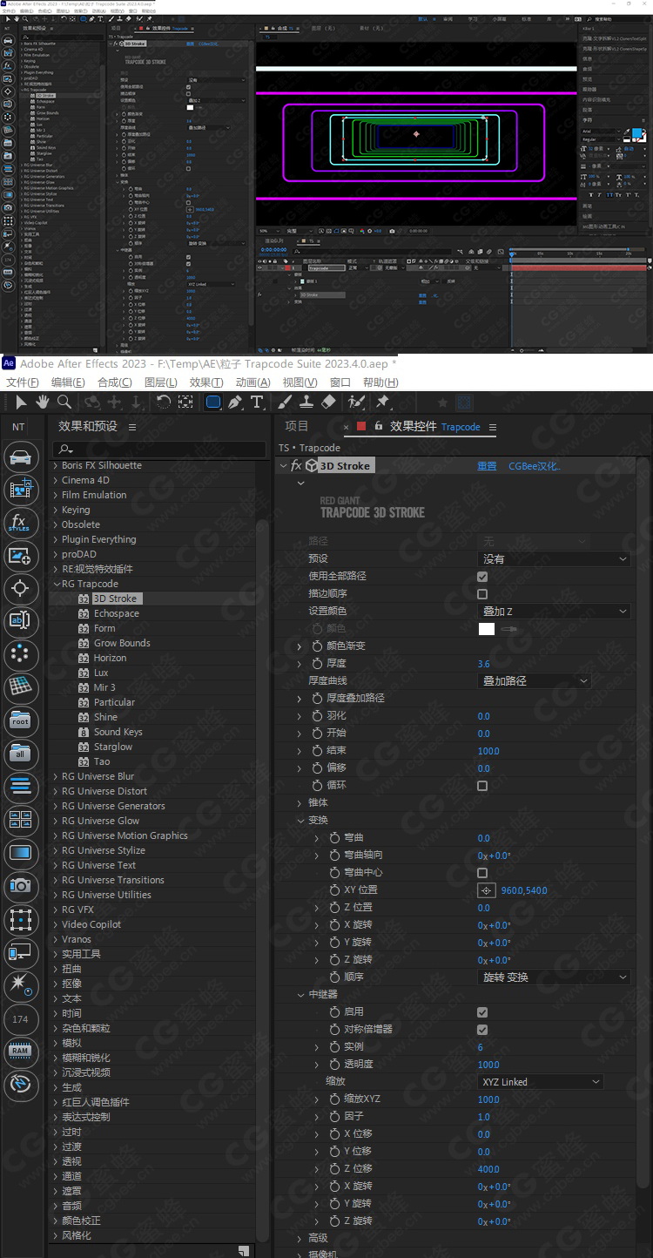653x1258 pixels.
Task: Open the 设置颜色 dropdown showing 叠加 Z
Action: coord(554,612)
